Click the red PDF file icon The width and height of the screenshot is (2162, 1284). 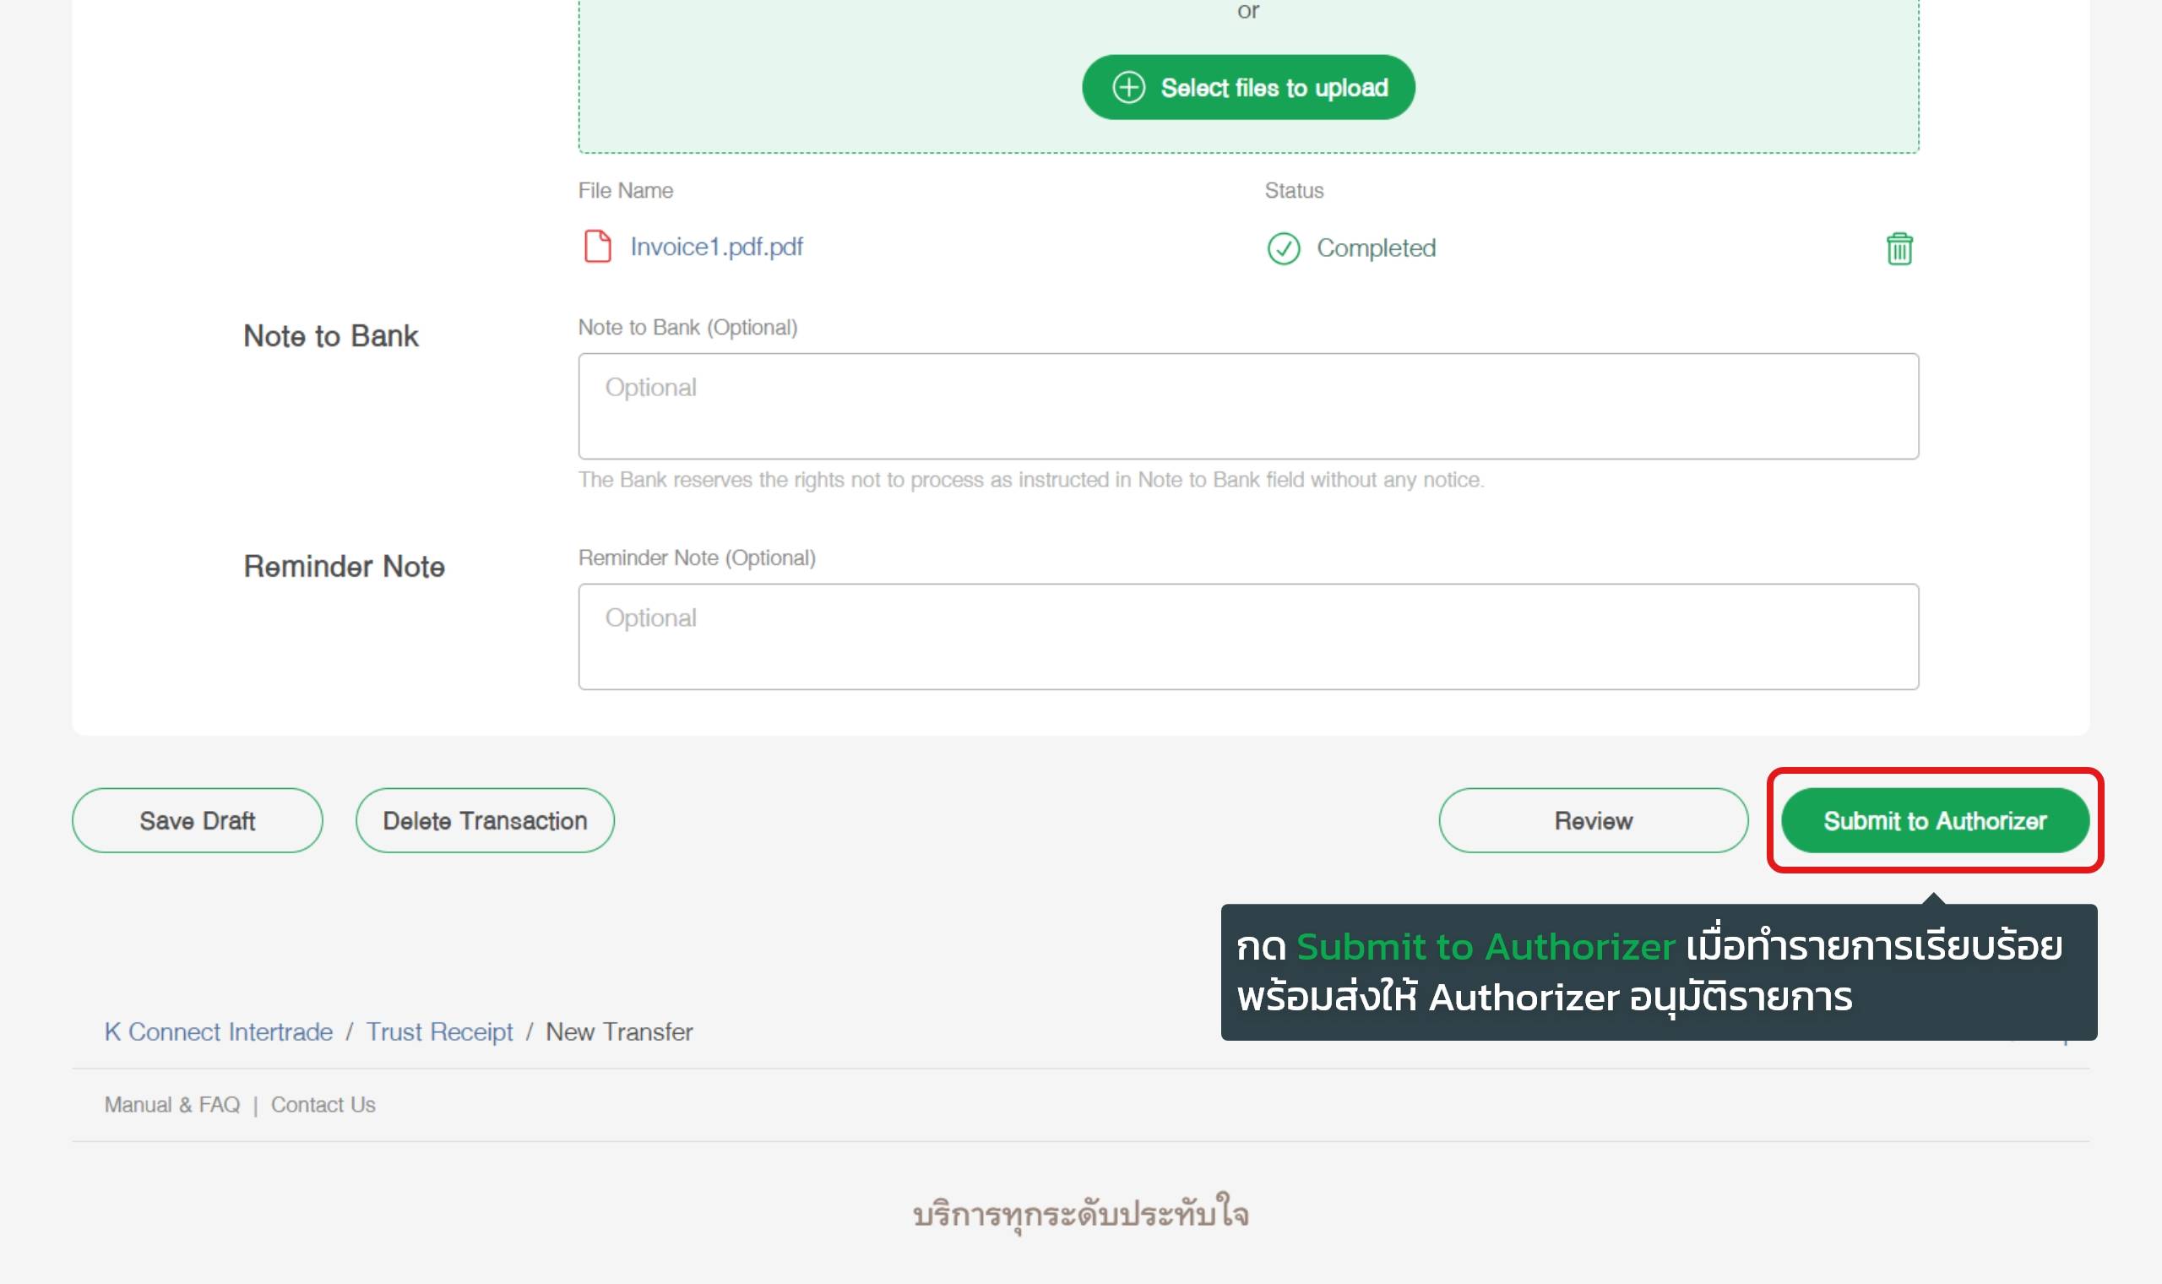pyautogui.click(x=598, y=247)
